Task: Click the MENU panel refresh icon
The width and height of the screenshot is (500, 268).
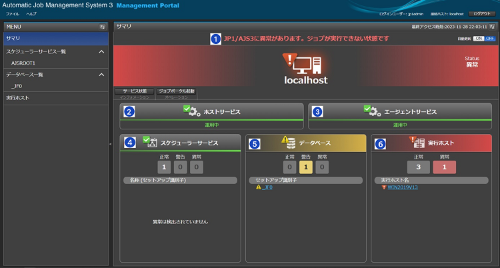Action: coord(102,27)
